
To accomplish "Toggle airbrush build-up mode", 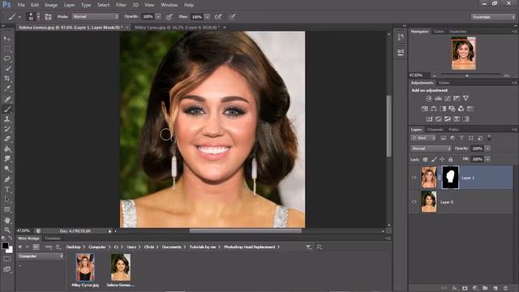I will pos(218,16).
